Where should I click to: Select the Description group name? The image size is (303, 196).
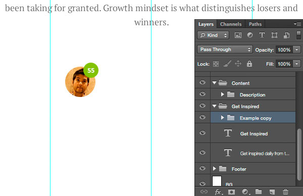[252, 94]
